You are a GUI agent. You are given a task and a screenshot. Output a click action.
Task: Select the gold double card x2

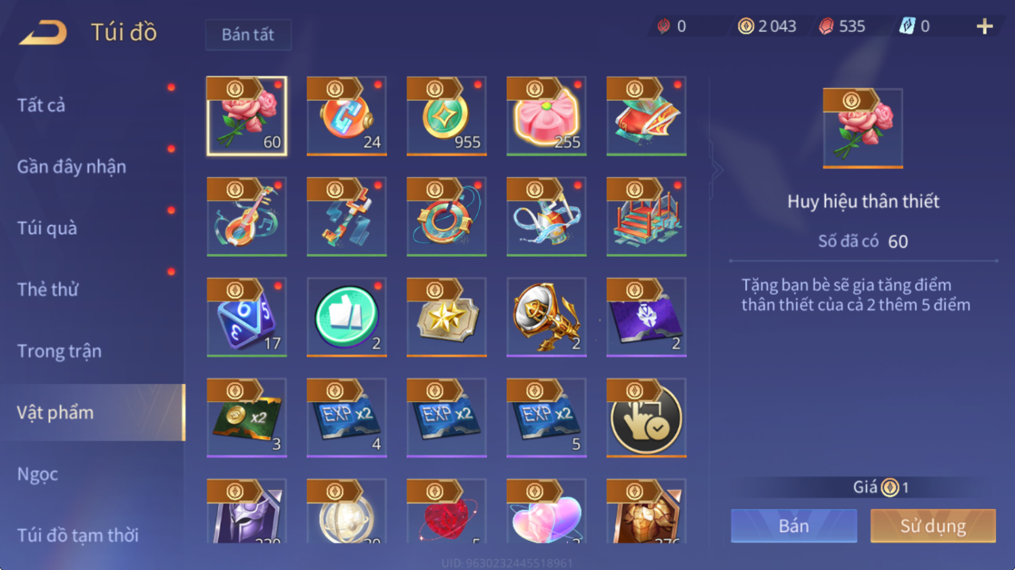click(247, 418)
